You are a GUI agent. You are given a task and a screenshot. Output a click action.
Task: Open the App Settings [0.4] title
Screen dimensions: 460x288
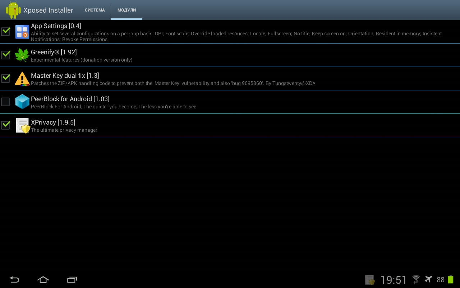click(56, 26)
